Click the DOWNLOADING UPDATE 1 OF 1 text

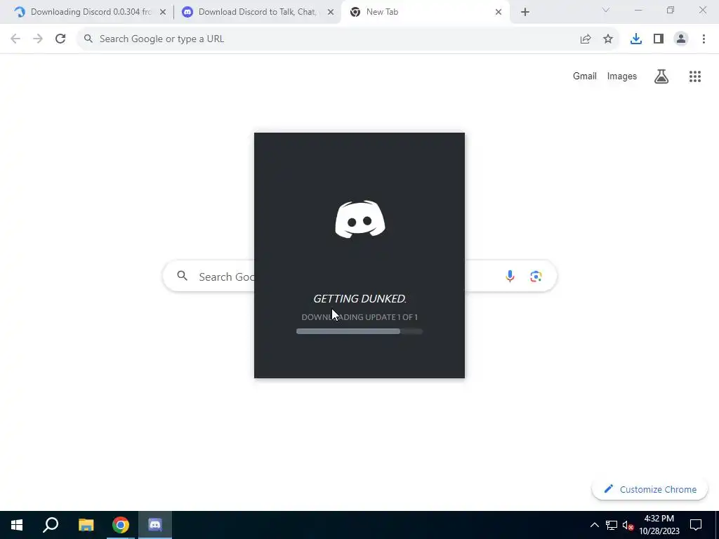[359, 317]
